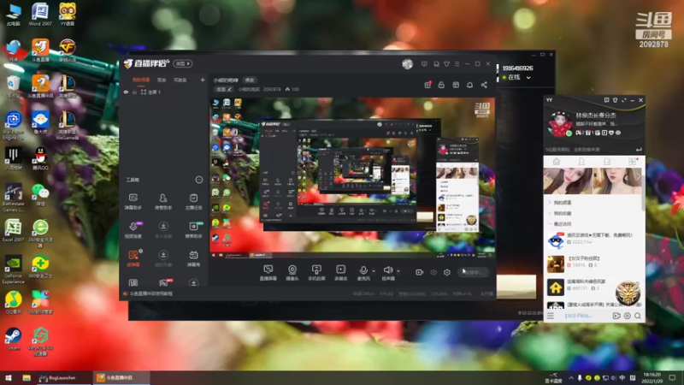The width and height of the screenshot is (684, 385).
Task: Click the user avatar in the streaming app title bar
Action: [408, 64]
